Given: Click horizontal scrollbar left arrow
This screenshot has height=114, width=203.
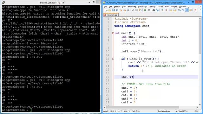Looking at the screenshot, I should pyautogui.click(x=105, y=107).
